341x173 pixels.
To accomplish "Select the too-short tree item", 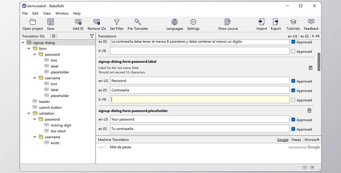I will [x=58, y=131].
